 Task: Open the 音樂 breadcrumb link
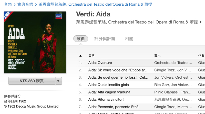[x=8, y=4]
